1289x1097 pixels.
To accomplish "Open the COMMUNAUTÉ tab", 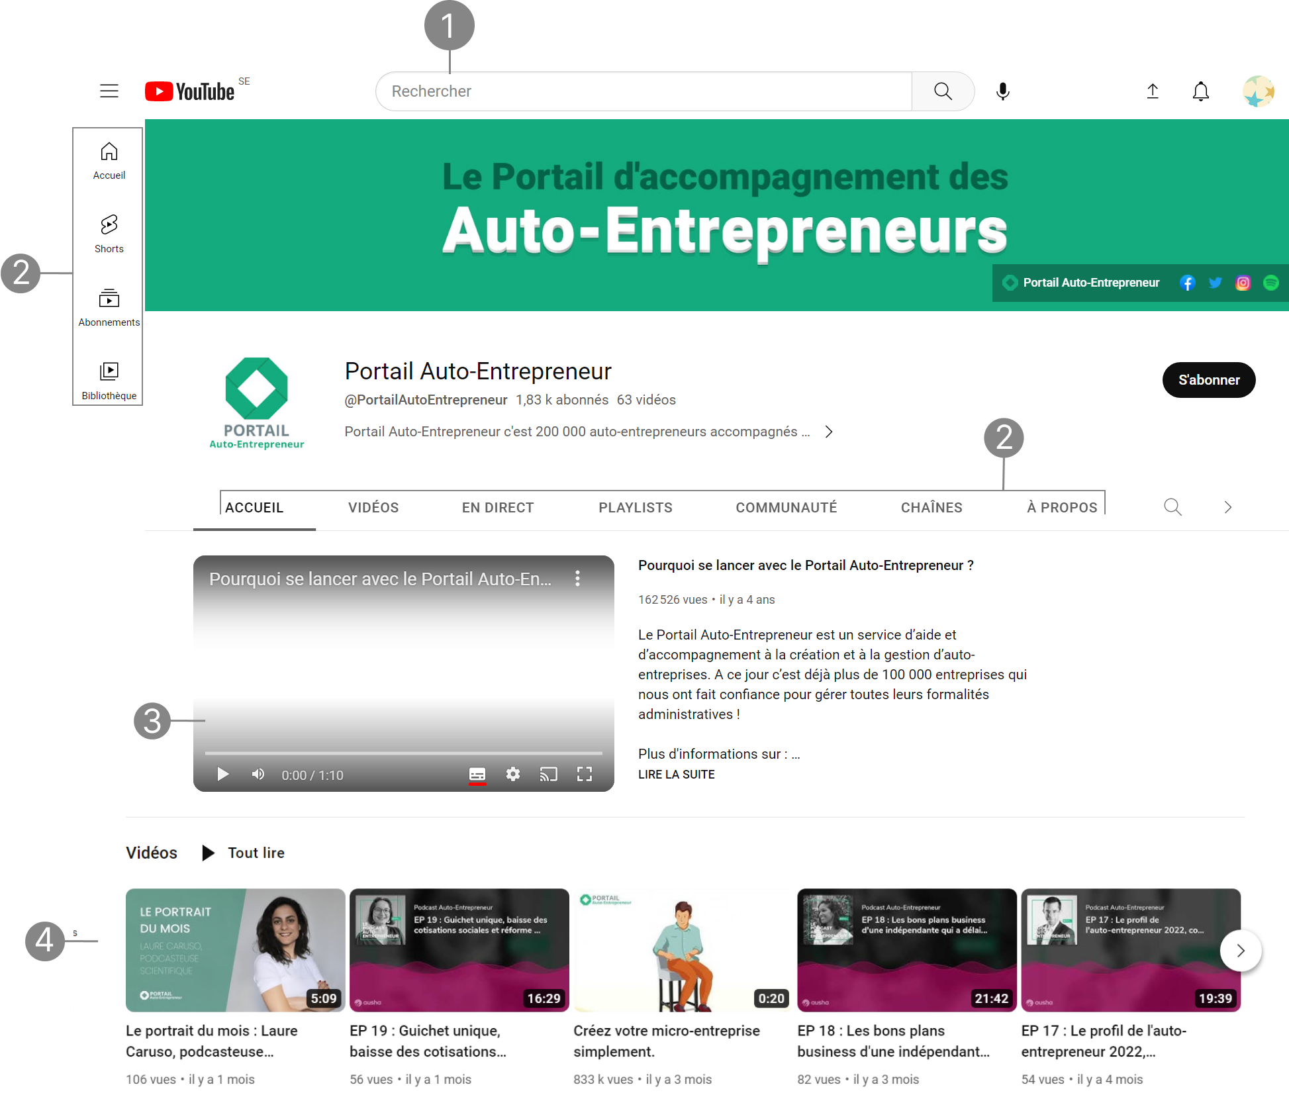I will (x=787, y=508).
